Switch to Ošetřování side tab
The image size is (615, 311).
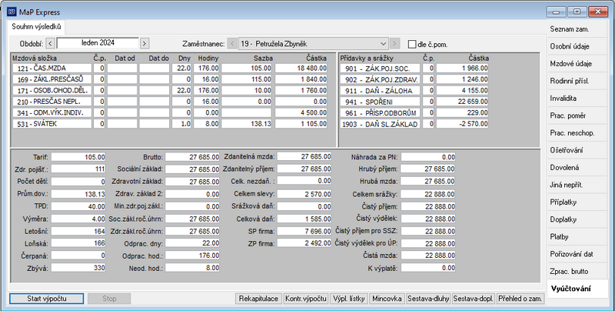[577, 150]
